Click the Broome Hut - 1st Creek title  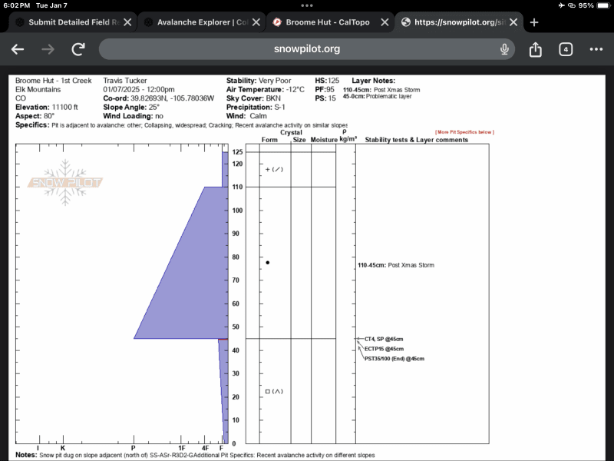point(53,81)
